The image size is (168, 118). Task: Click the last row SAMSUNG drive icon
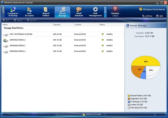pos(6,52)
